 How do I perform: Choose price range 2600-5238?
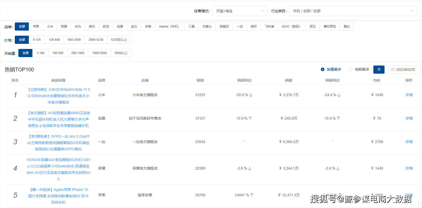click(x=96, y=40)
